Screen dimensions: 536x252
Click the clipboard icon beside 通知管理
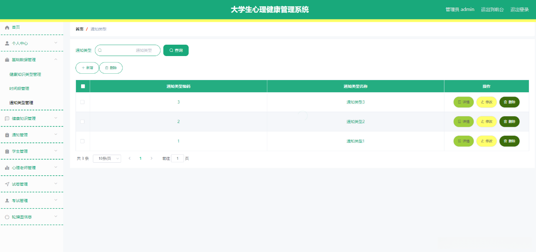[7, 135]
